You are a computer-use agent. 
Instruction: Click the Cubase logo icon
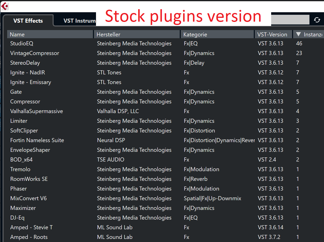[5, 6]
